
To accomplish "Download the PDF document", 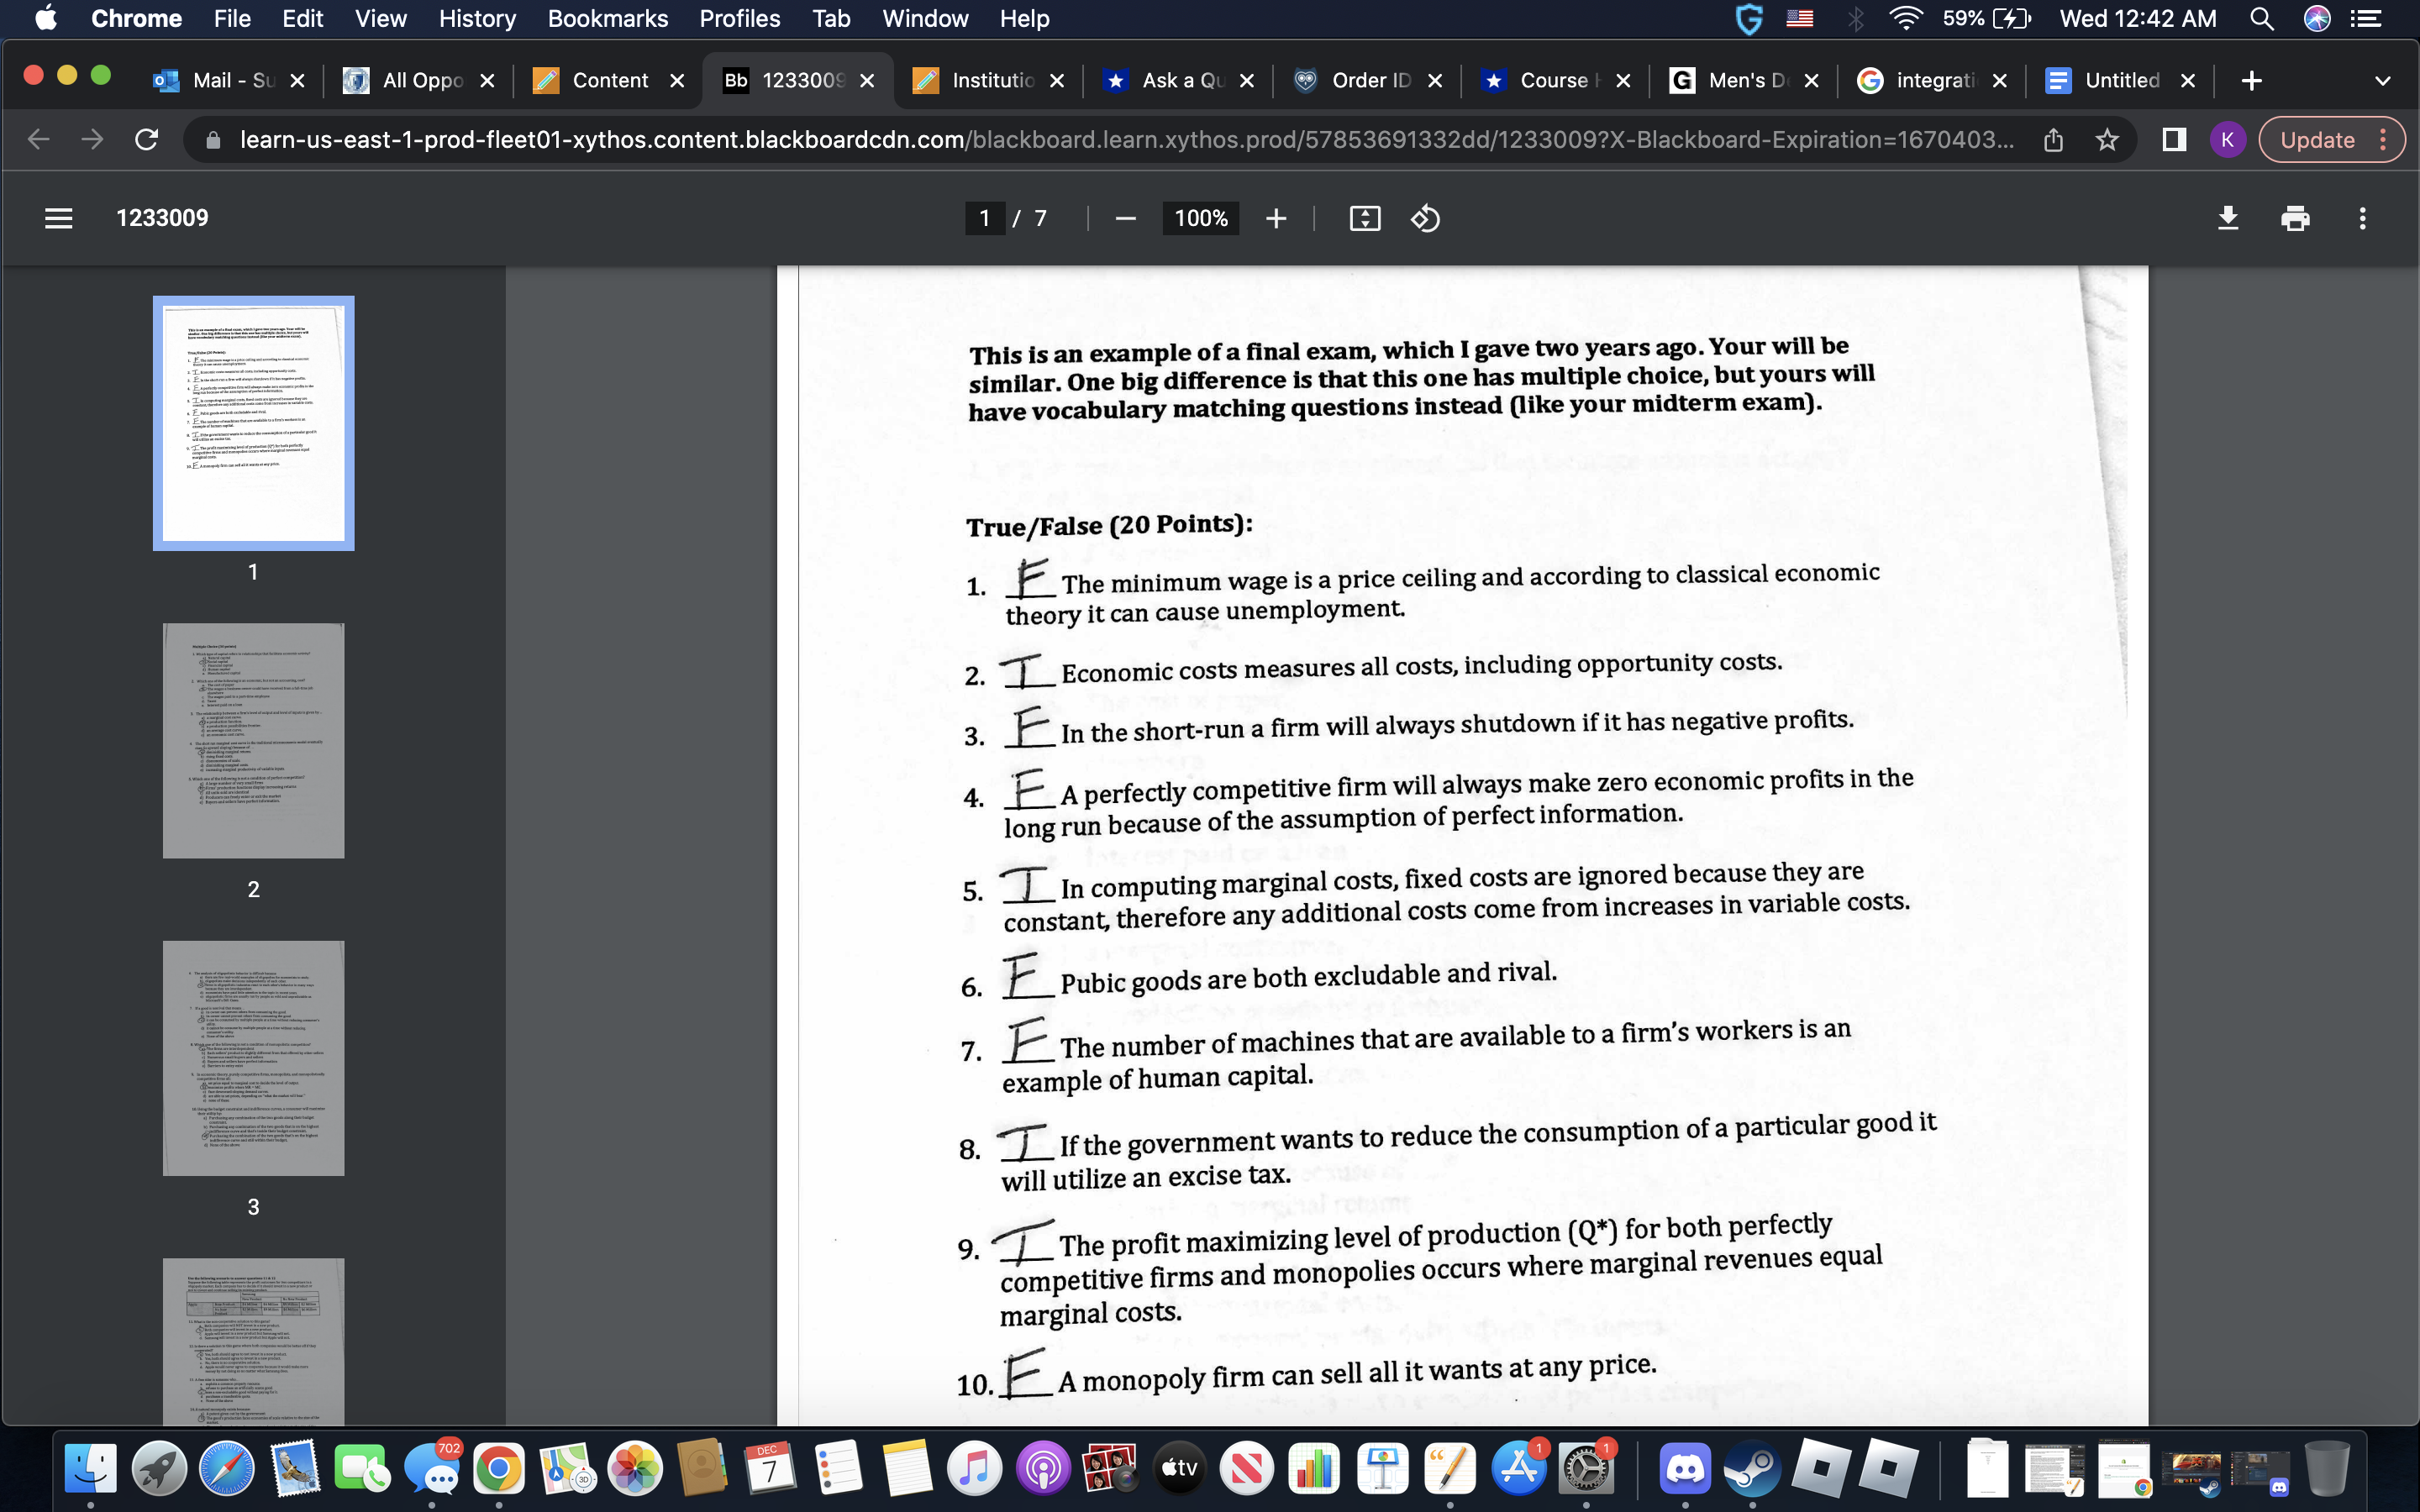I will 2229,218.
